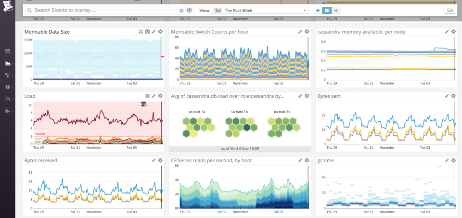Click 'busy' threshold label on Load graph
The width and height of the screenshot is (462, 218).
38,139
